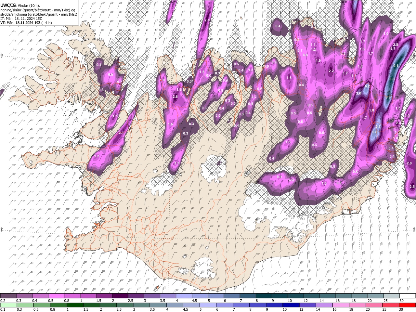Screen dimensions: 416x312
Task: Click the darkest purple upper swatch starting at 2
Action: pos(120,296)
